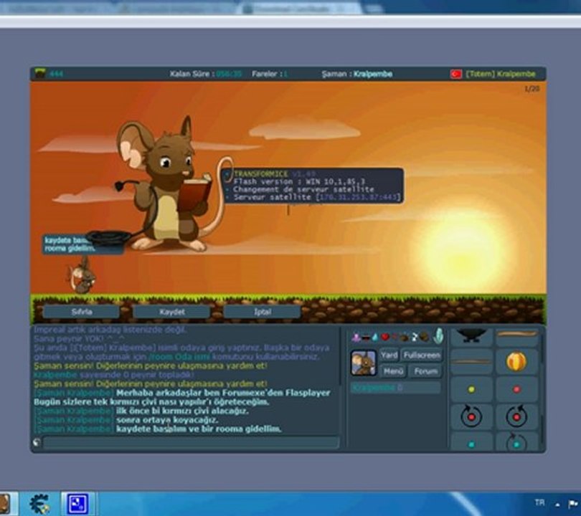Click the Kaydet save button

[172, 312]
